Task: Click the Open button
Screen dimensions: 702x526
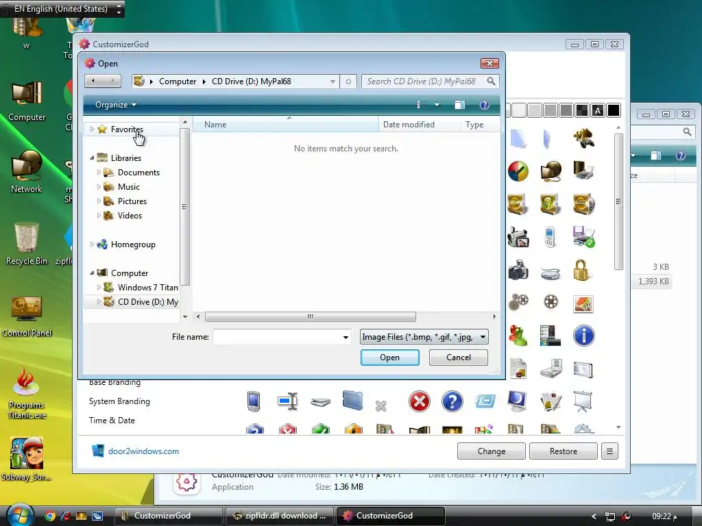Action: point(389,358)
